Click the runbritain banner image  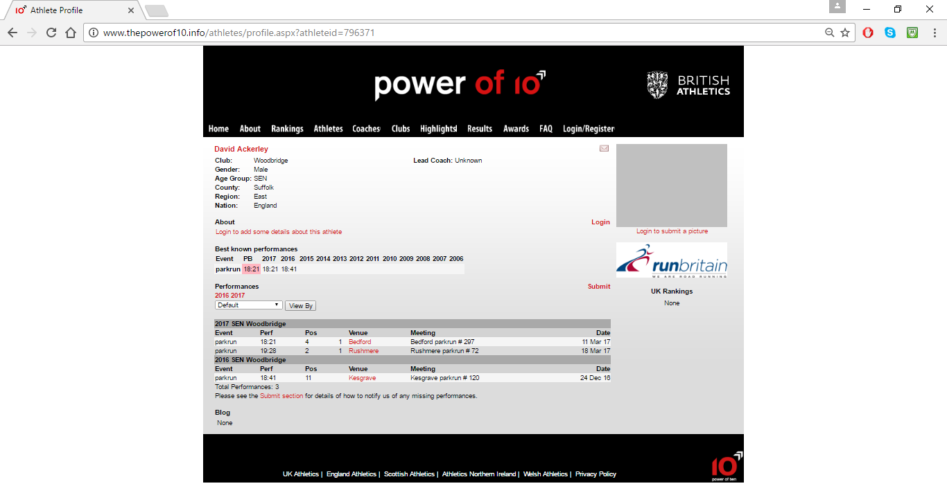pos(671,260)
